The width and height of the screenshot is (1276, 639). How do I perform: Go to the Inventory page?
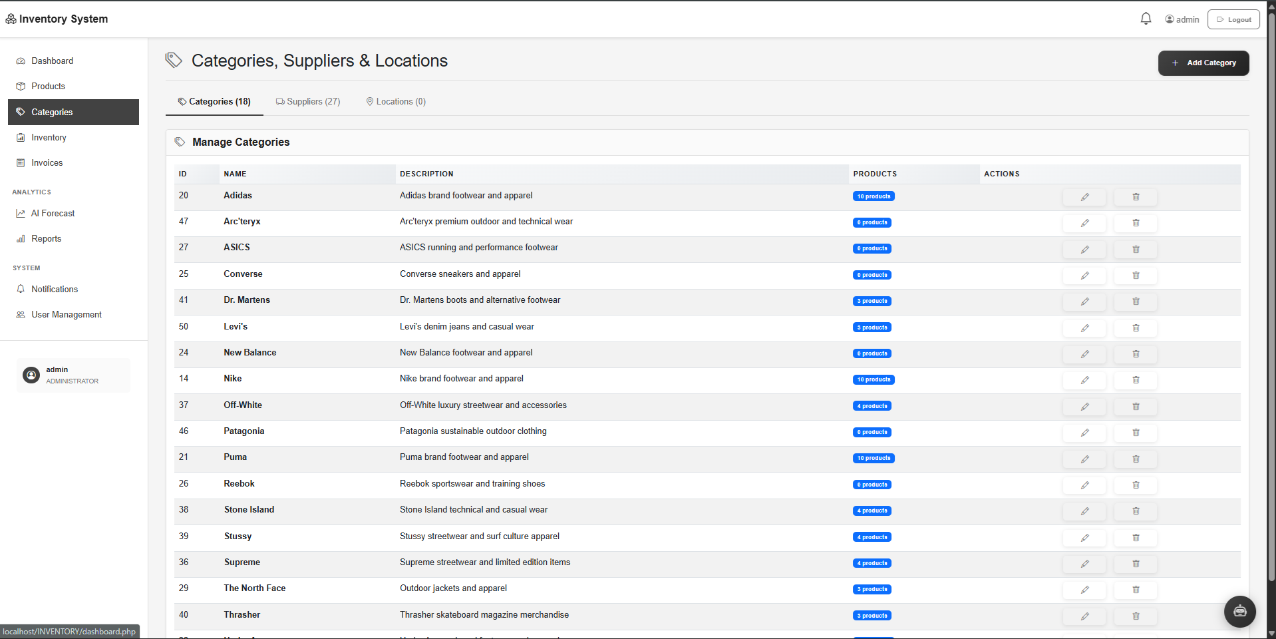49,137
